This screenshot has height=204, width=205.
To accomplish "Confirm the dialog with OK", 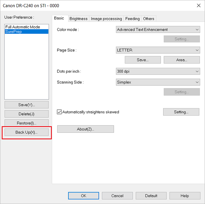I will click(84, 196).
